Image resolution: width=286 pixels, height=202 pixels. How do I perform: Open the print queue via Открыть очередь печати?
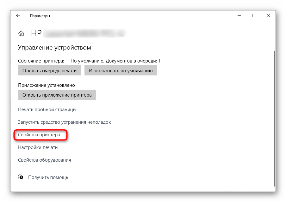point(49,70)
